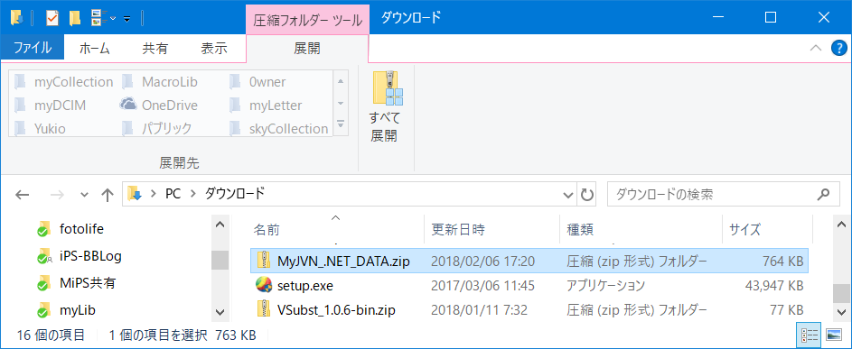Collapse the ribbon with the chevron

click(x=816, y=49)
